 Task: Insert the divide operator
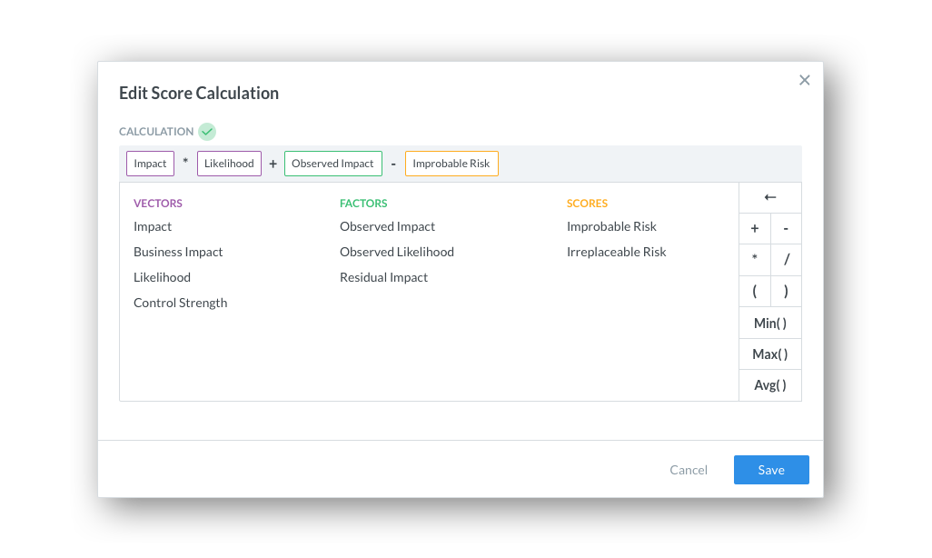click(786, 259)
